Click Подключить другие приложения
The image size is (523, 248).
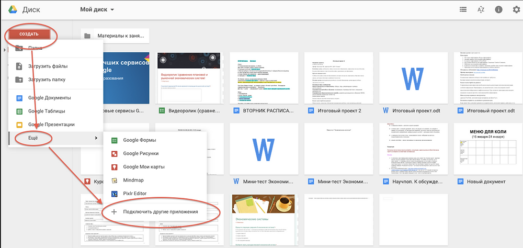[160, 212]
